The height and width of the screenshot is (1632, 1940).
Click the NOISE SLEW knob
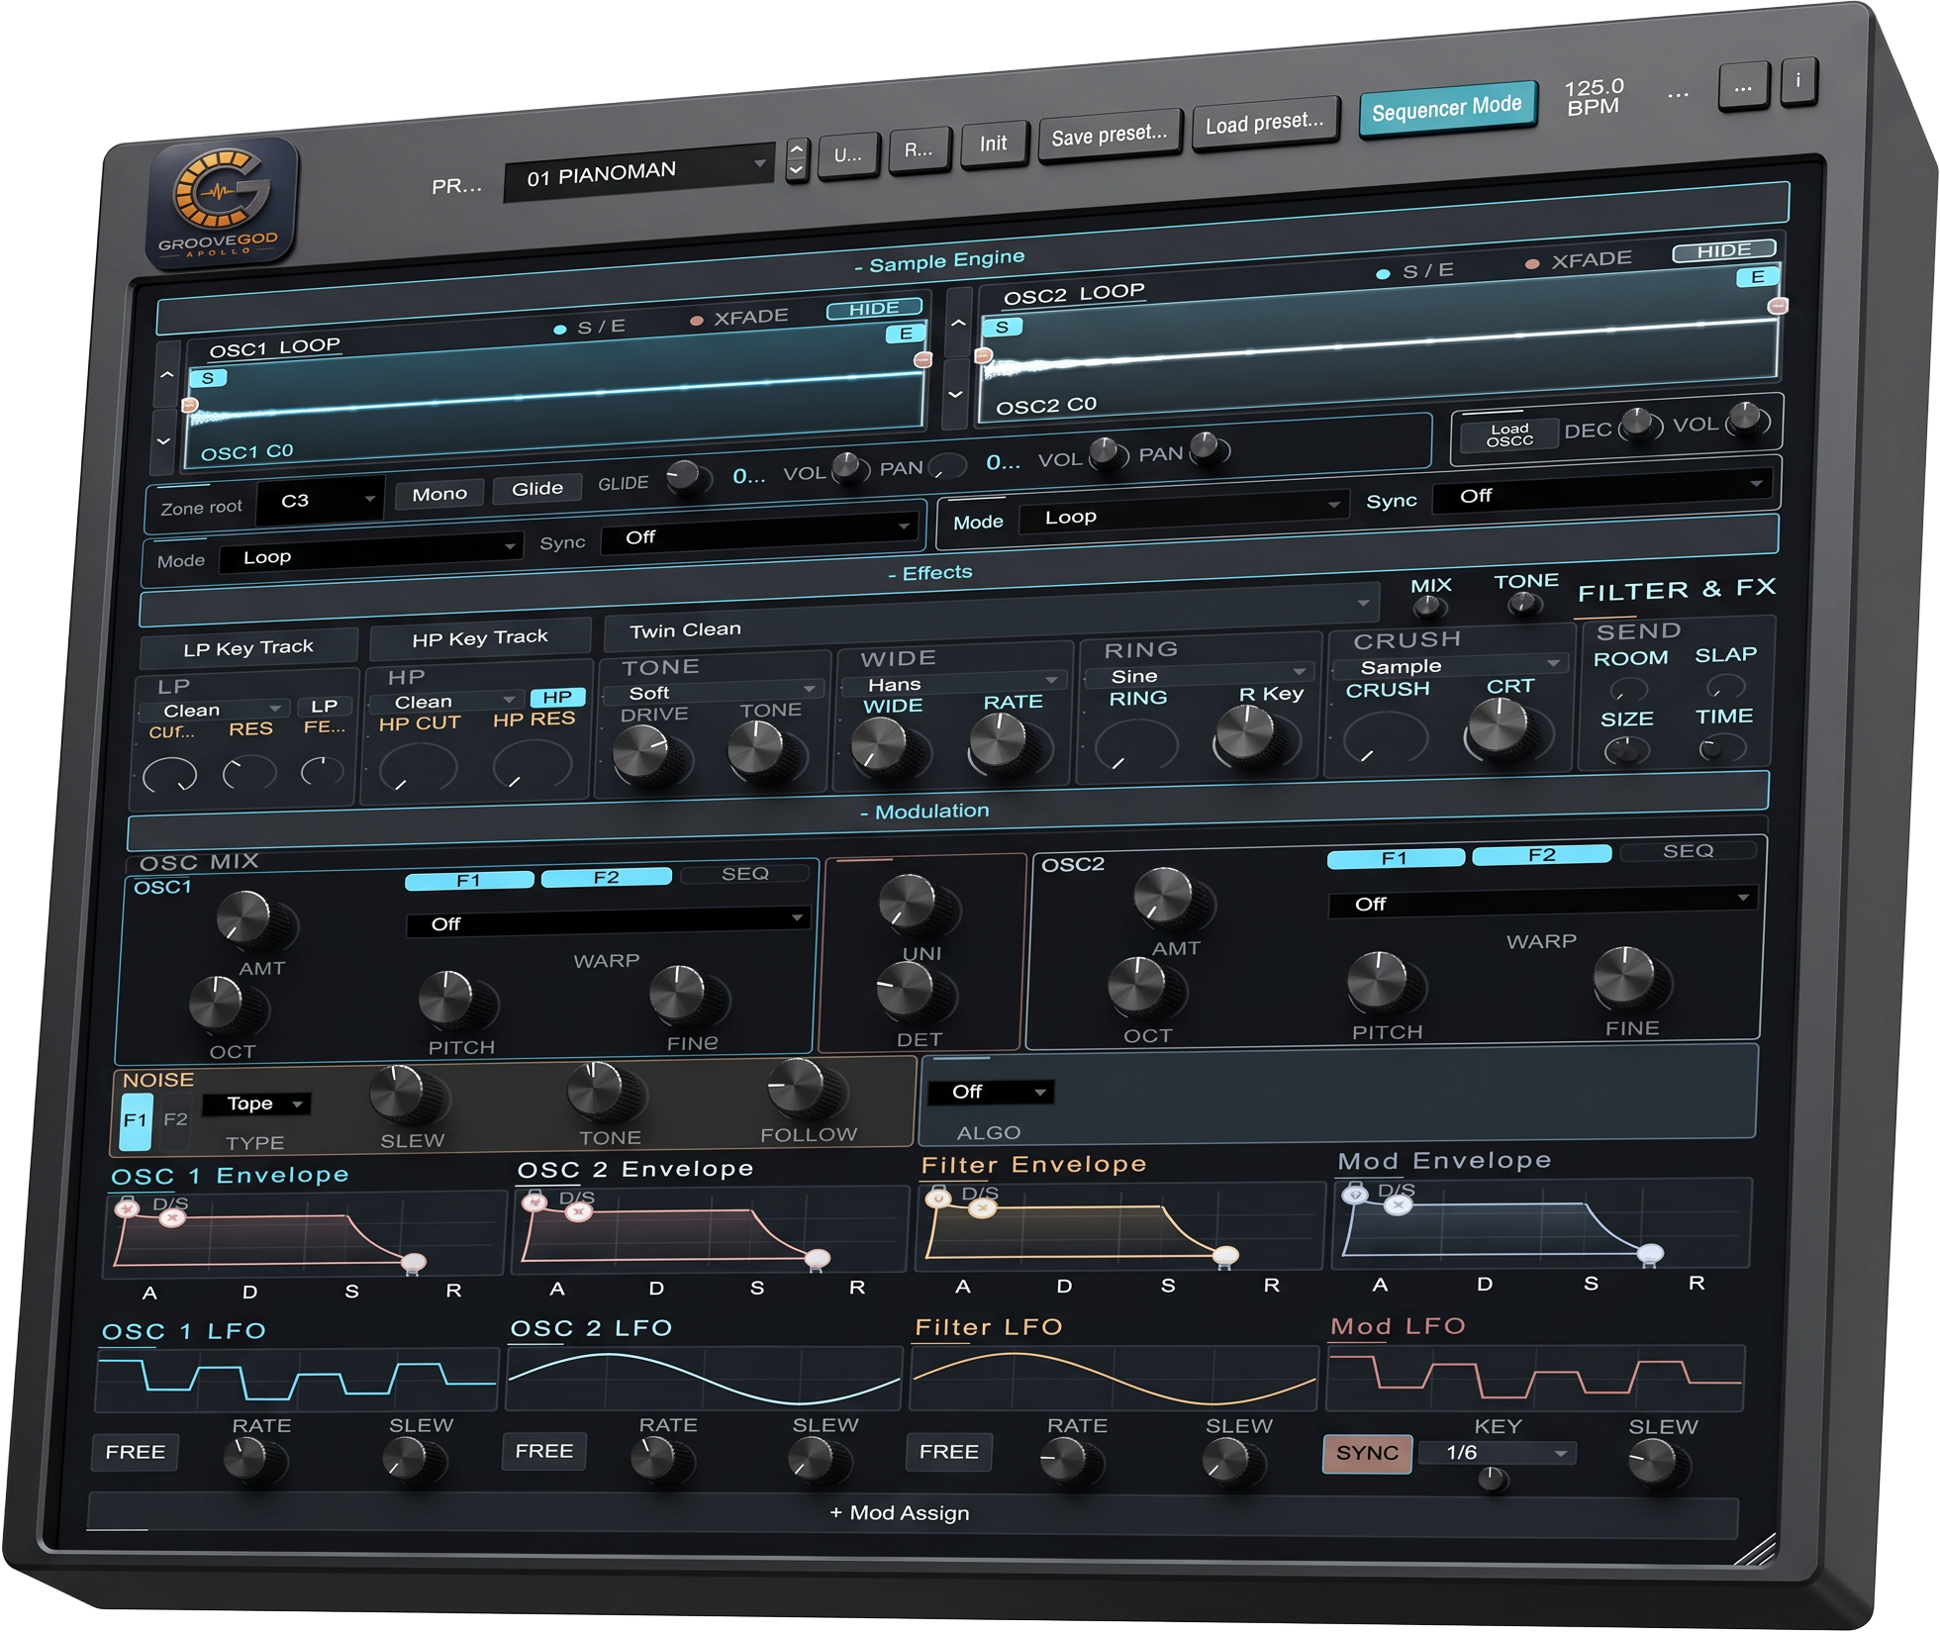(397, 1093)
